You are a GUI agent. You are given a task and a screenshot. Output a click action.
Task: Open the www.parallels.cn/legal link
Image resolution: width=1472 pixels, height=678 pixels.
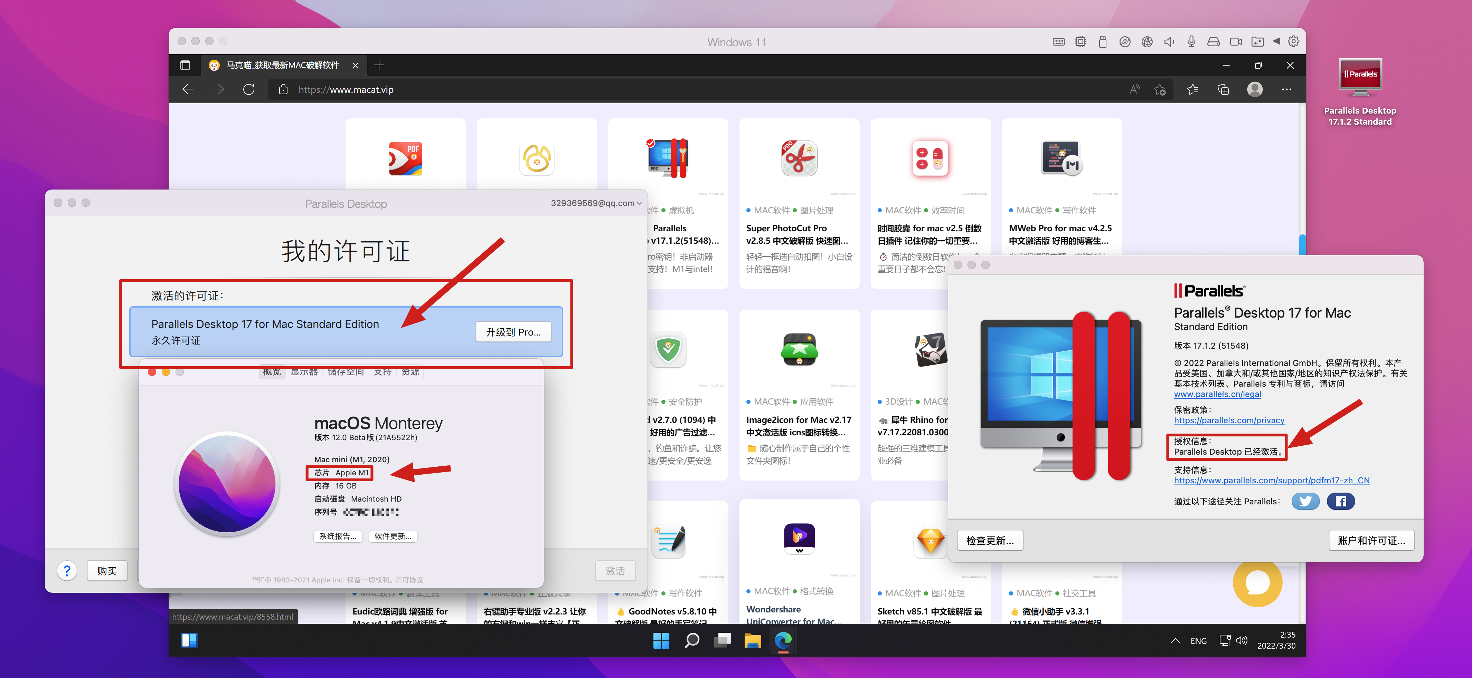click(1217, 394)
